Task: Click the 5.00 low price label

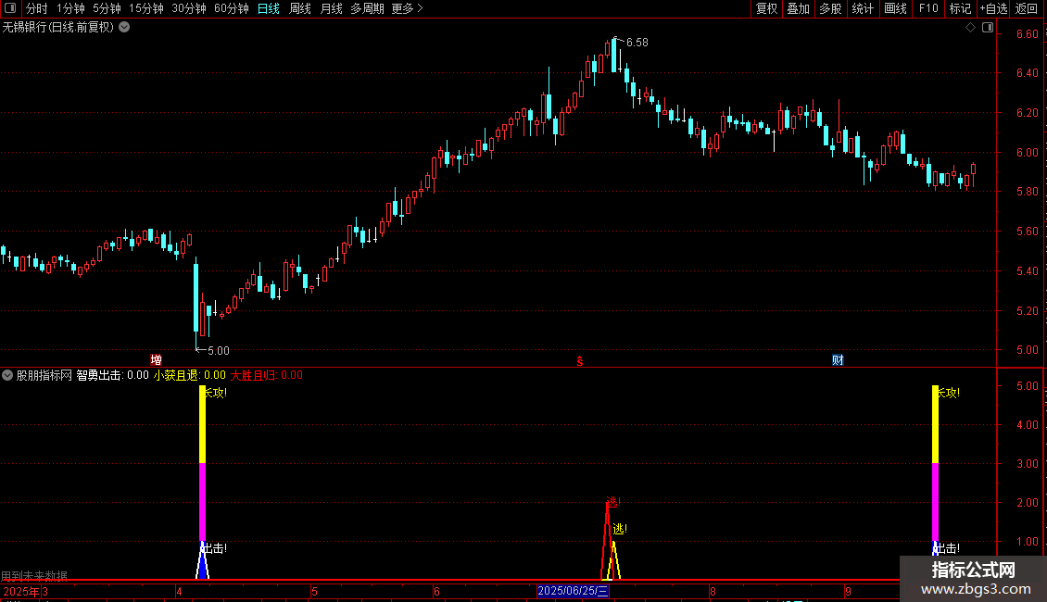Action: coord(219,351)
